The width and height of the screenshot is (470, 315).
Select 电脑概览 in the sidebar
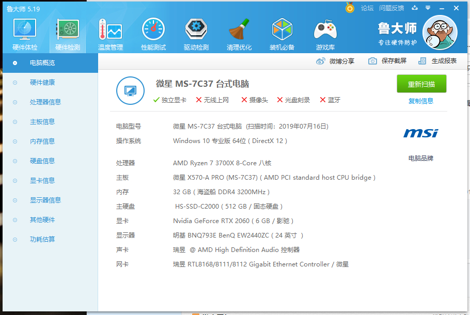(x=51, y=63)
